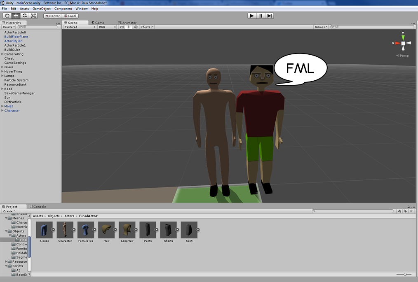Open the Assets menu
418x282 pixels.
pos(24,9)
